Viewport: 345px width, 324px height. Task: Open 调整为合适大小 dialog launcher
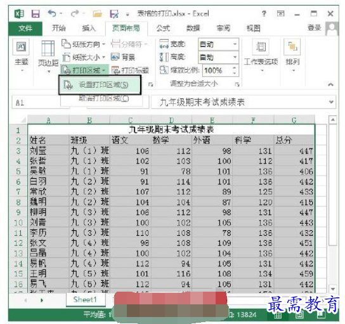[237, 84]
